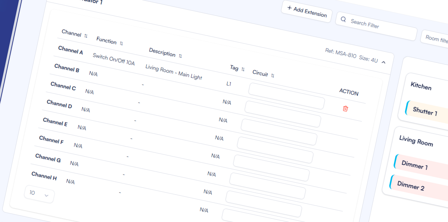Collapse the MSA-810 actuator panel chevron
The height and width of the screenshot is (222, 448).
[x=383, y=62]
